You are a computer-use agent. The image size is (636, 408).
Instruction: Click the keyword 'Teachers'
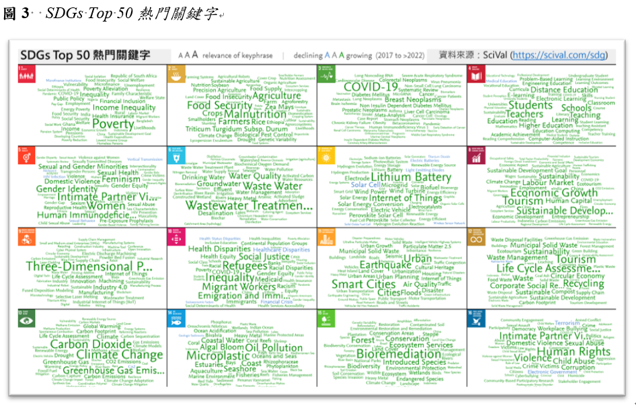click(524, 114)
